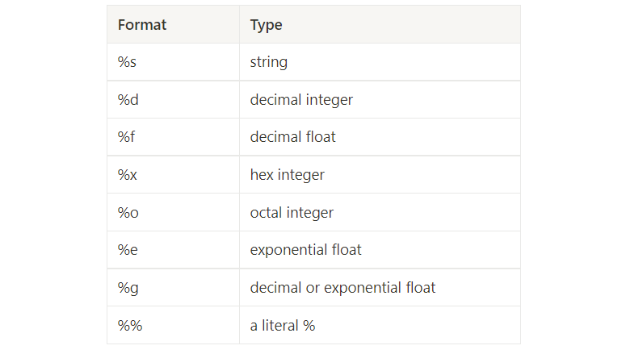Select the hex integer cell
Image resolution: width=626 pixels, height=354 pixels.
[x=380, y=175]
